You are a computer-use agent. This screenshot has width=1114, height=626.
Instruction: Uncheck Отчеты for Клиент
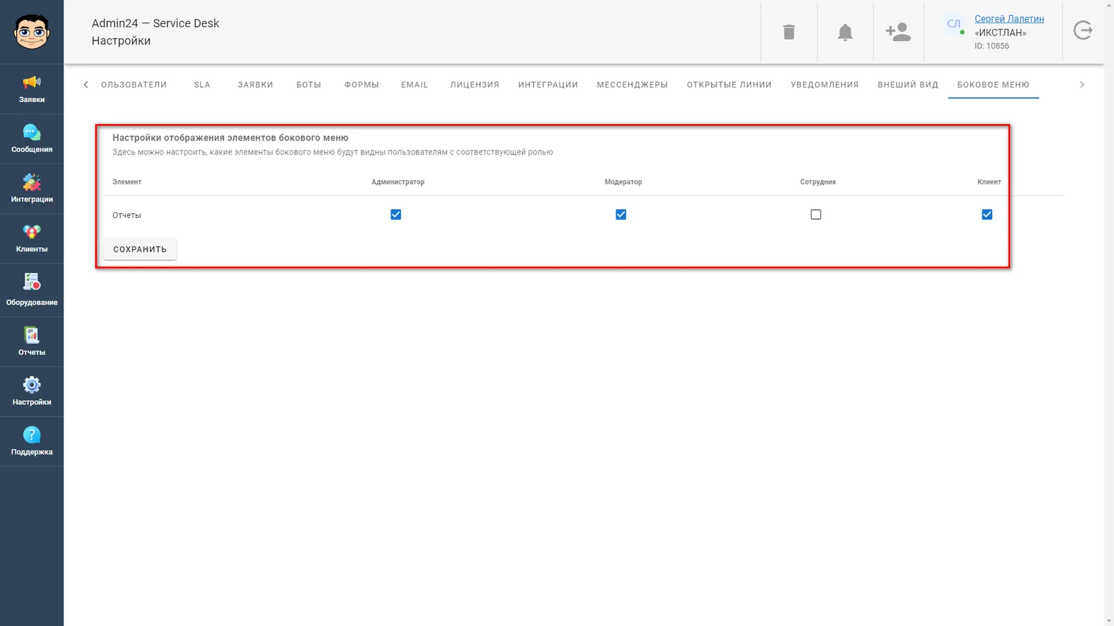pos(987,215)
